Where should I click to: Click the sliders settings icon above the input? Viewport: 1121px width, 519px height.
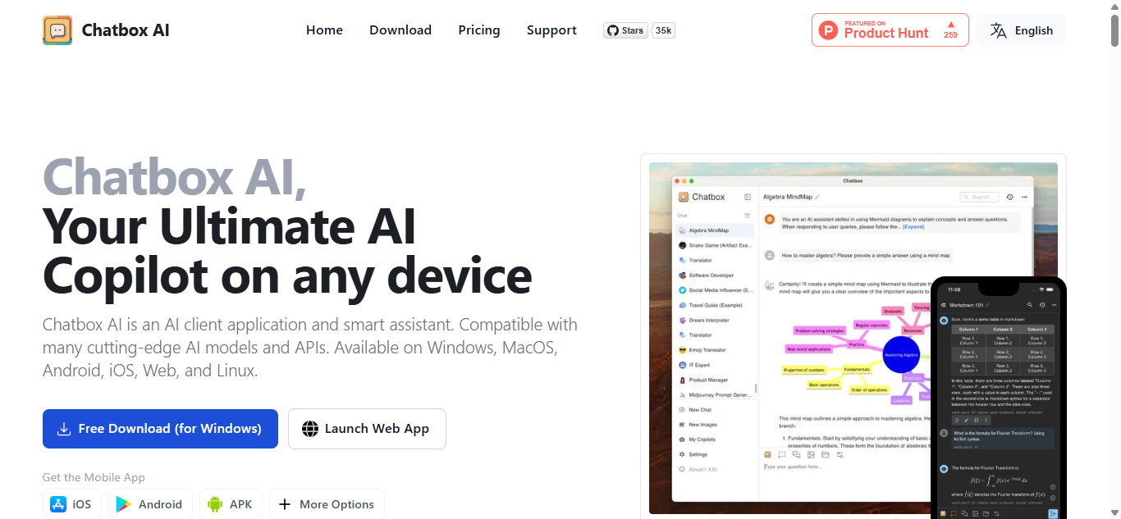[840, 454]
